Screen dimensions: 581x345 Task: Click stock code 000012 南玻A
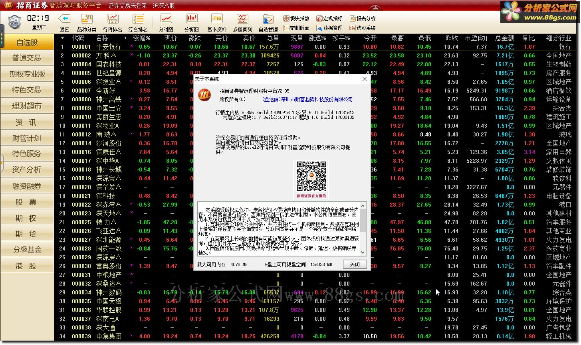81,134
